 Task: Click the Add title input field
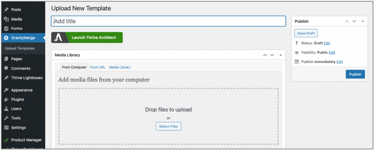pos(168,21)
